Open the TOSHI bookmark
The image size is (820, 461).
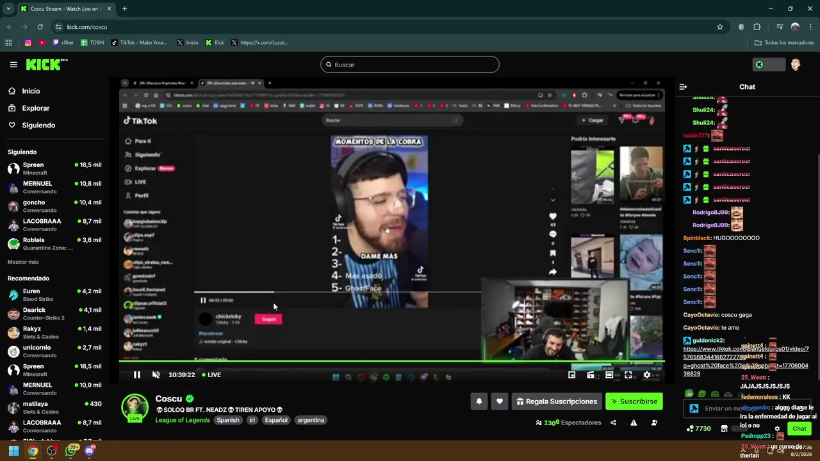pos(93,43)
